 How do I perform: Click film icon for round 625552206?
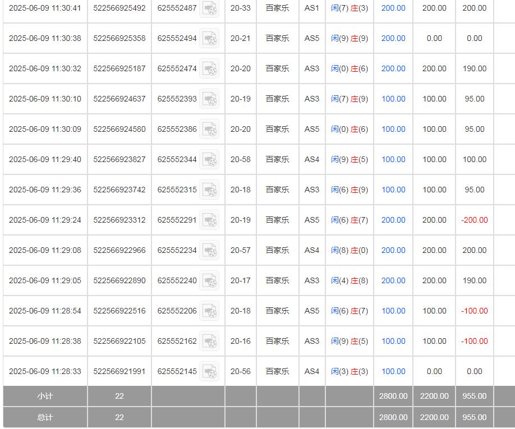pos(210,311)
